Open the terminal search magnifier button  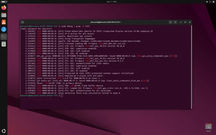tap(170, 22)
